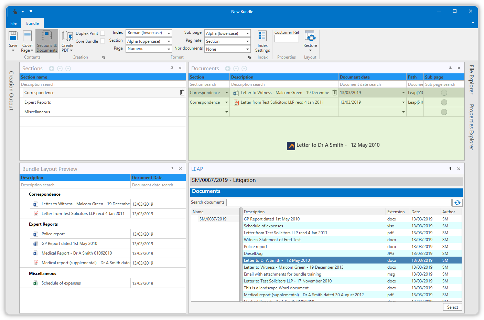484x320 pixels.
Task: Open the Cover Page tool
Action: pos(27,37)
